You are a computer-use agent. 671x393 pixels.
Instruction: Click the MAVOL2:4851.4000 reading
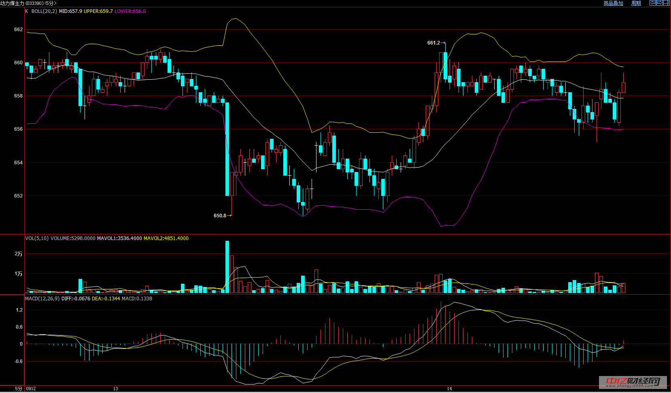point(166,238)
